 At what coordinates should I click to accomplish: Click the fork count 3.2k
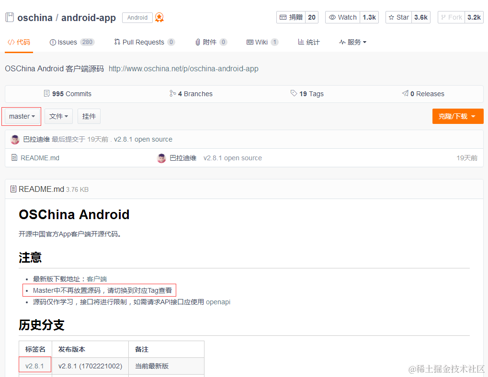tap(474, 17)
